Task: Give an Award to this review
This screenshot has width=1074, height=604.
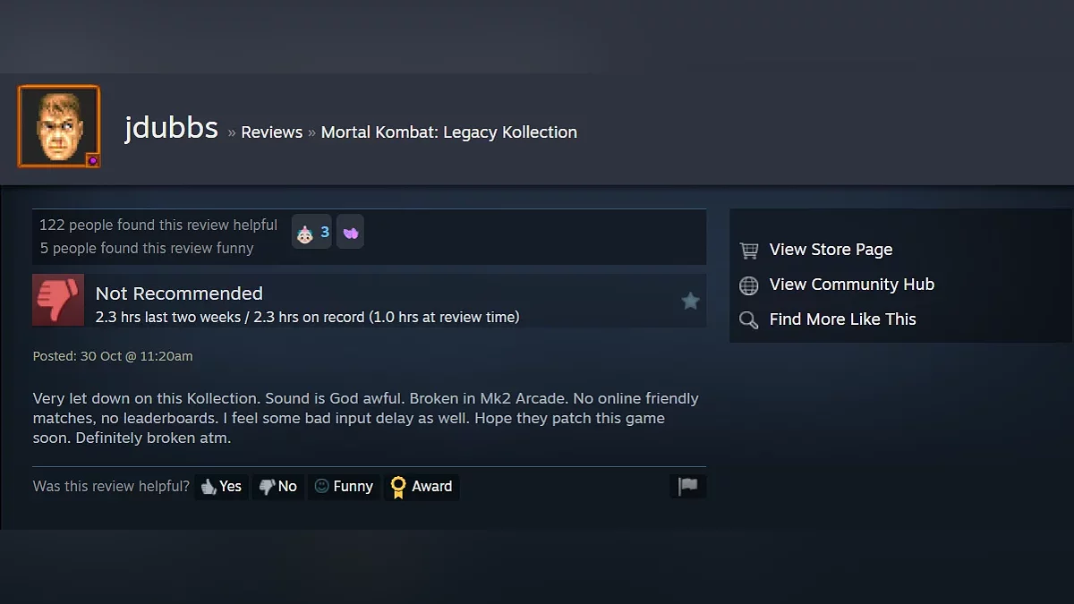Action: point(422,487)
